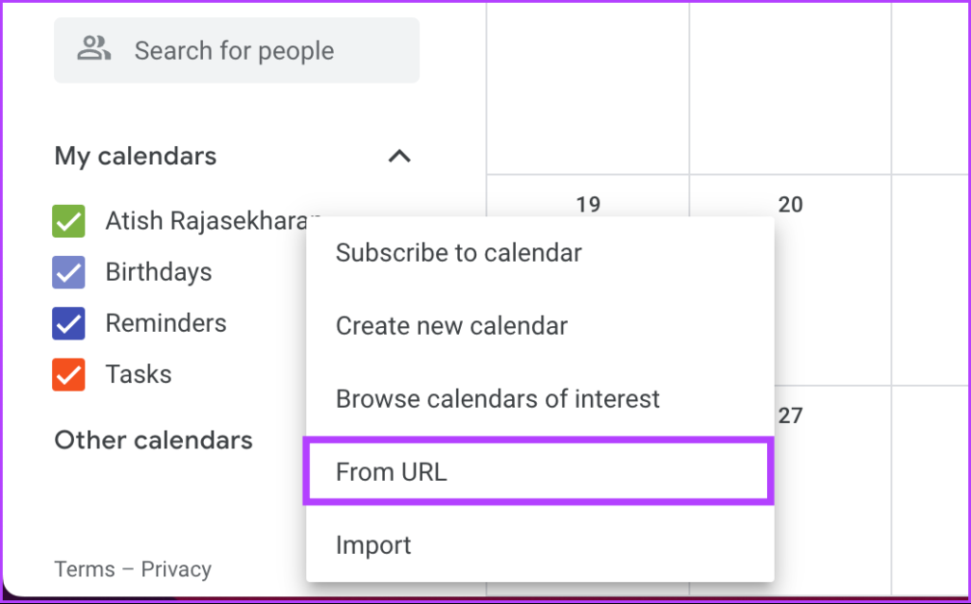Collapse the My calendars section
The image size is (971, 604).
pyautogui.click(x=399, y=156)
